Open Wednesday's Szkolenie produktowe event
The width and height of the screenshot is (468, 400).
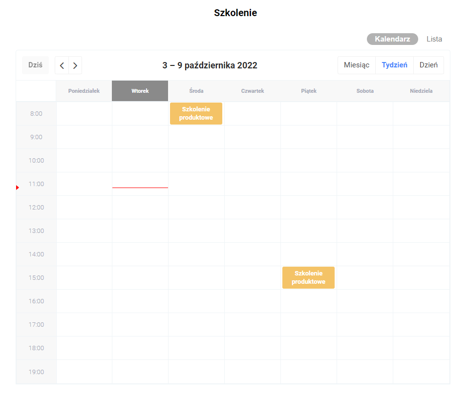click(x=196, y=113)
